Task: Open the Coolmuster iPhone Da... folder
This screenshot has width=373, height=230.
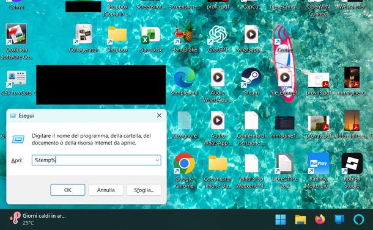Action: coord(218,164)
